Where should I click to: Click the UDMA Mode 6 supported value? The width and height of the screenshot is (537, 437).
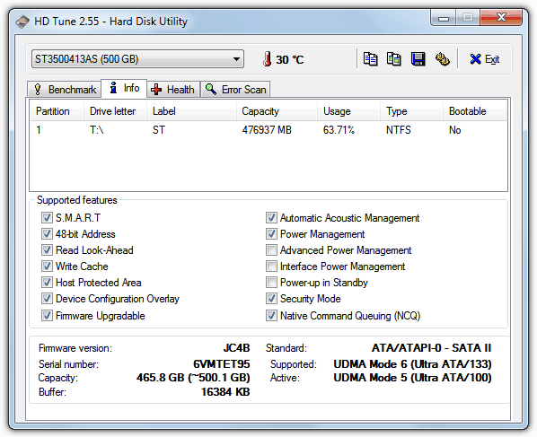pos(413,363)
